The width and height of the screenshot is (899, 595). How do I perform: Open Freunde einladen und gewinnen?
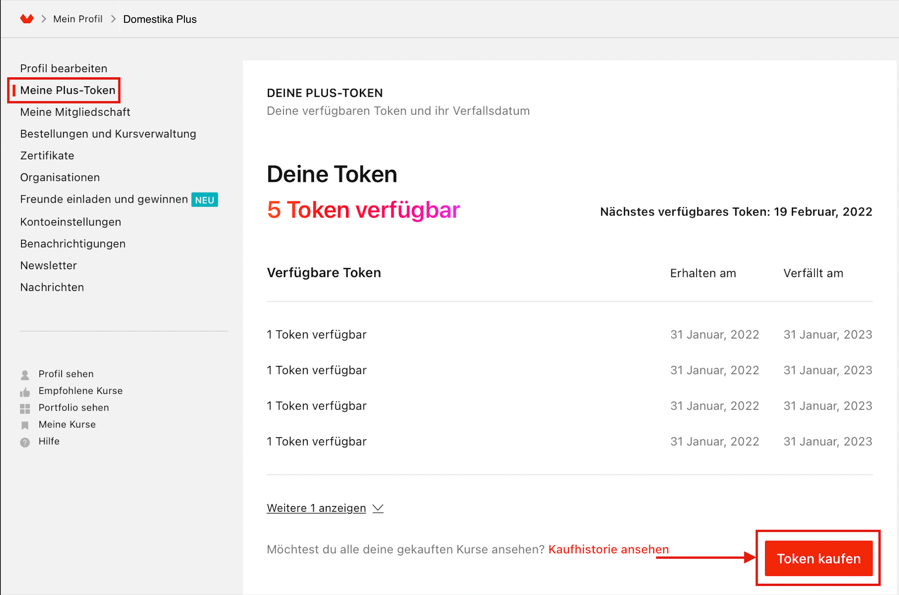point(104,199)
